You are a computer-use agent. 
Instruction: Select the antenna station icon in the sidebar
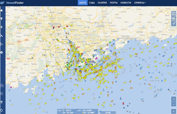(2, 102)
